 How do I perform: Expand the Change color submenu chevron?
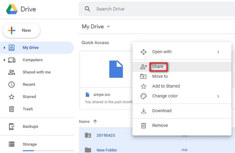(218, 96)
